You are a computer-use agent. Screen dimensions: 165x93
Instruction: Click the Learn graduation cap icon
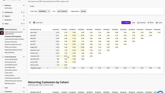[x=157, y=23]
